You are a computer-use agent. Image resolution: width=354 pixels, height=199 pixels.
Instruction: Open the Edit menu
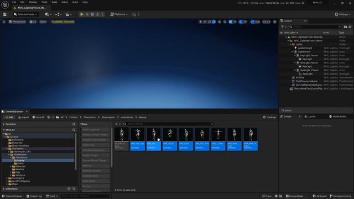(x=22, y=2)
